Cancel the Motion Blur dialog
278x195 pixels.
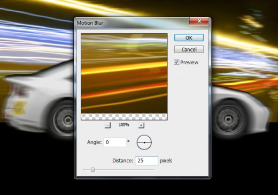[x=189, y=49]
